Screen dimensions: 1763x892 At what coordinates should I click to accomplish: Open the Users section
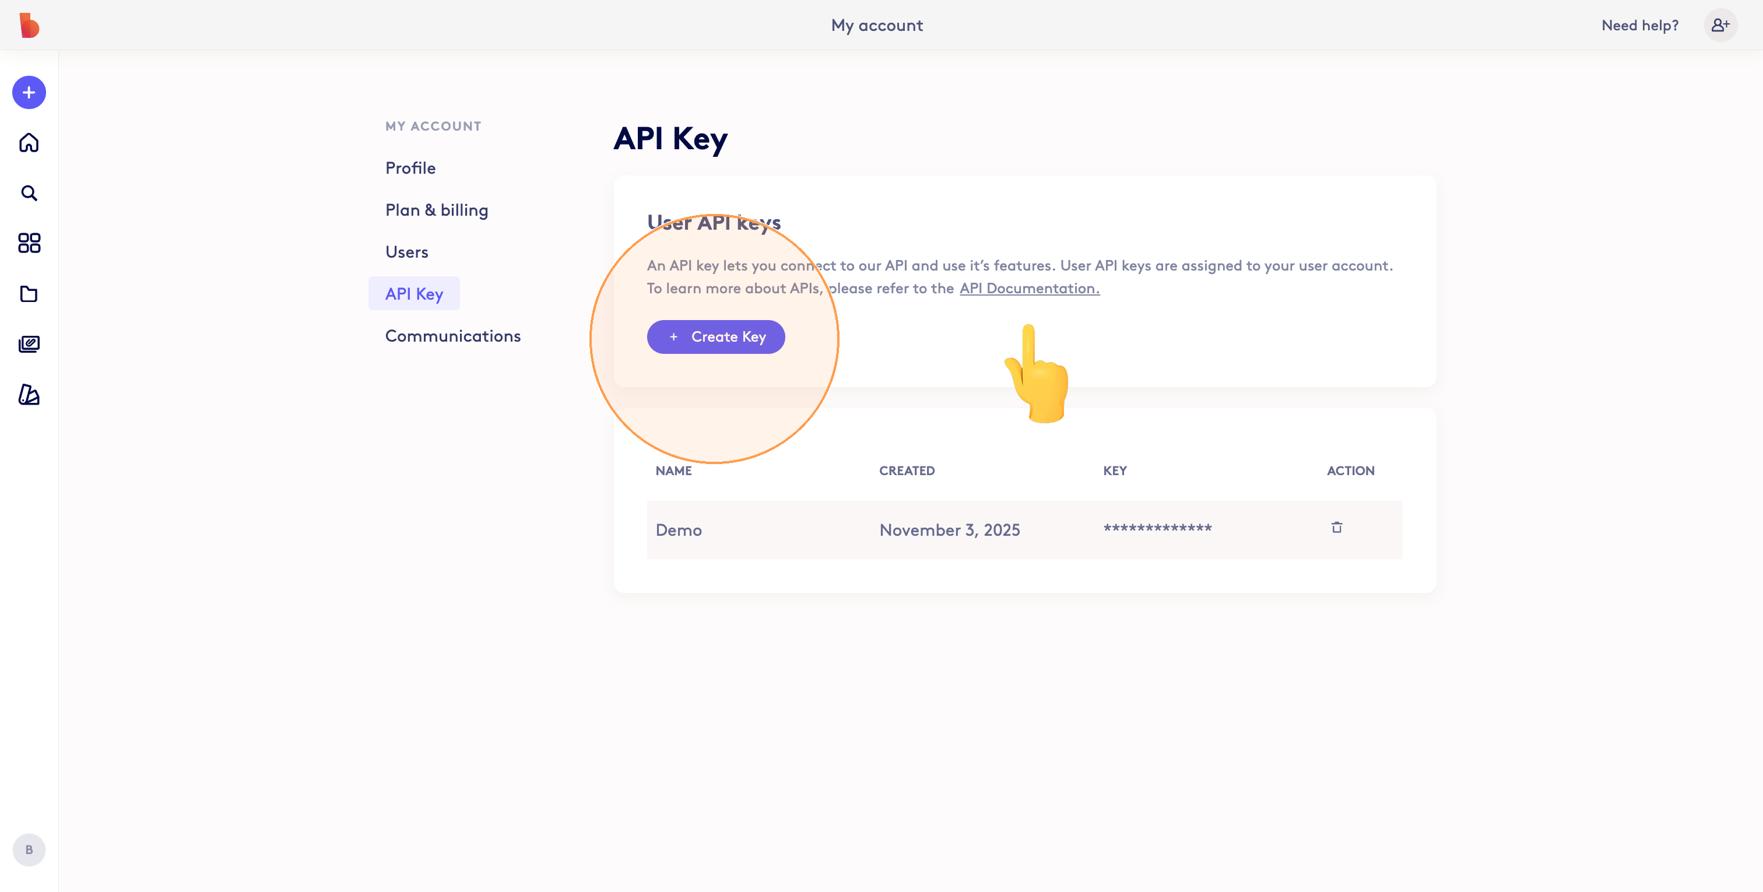(406, 252)
